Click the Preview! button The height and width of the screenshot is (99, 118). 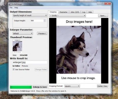point(42,33)
